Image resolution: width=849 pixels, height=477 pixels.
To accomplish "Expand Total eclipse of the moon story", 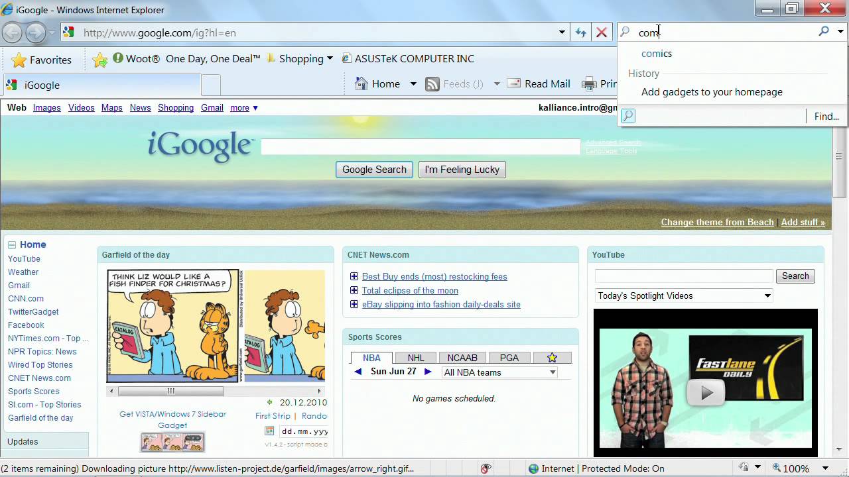I will 354,291.
